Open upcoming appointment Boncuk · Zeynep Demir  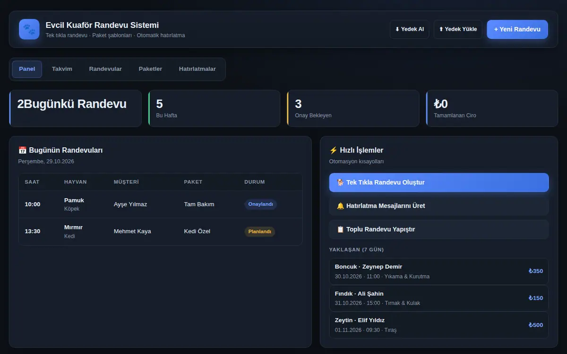439,271
